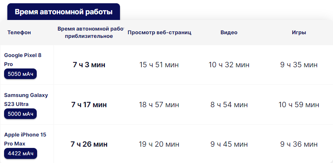Open the Samsung Galaxy S23 Ultra link
The image size is (333, 163).
click(26, 99)
